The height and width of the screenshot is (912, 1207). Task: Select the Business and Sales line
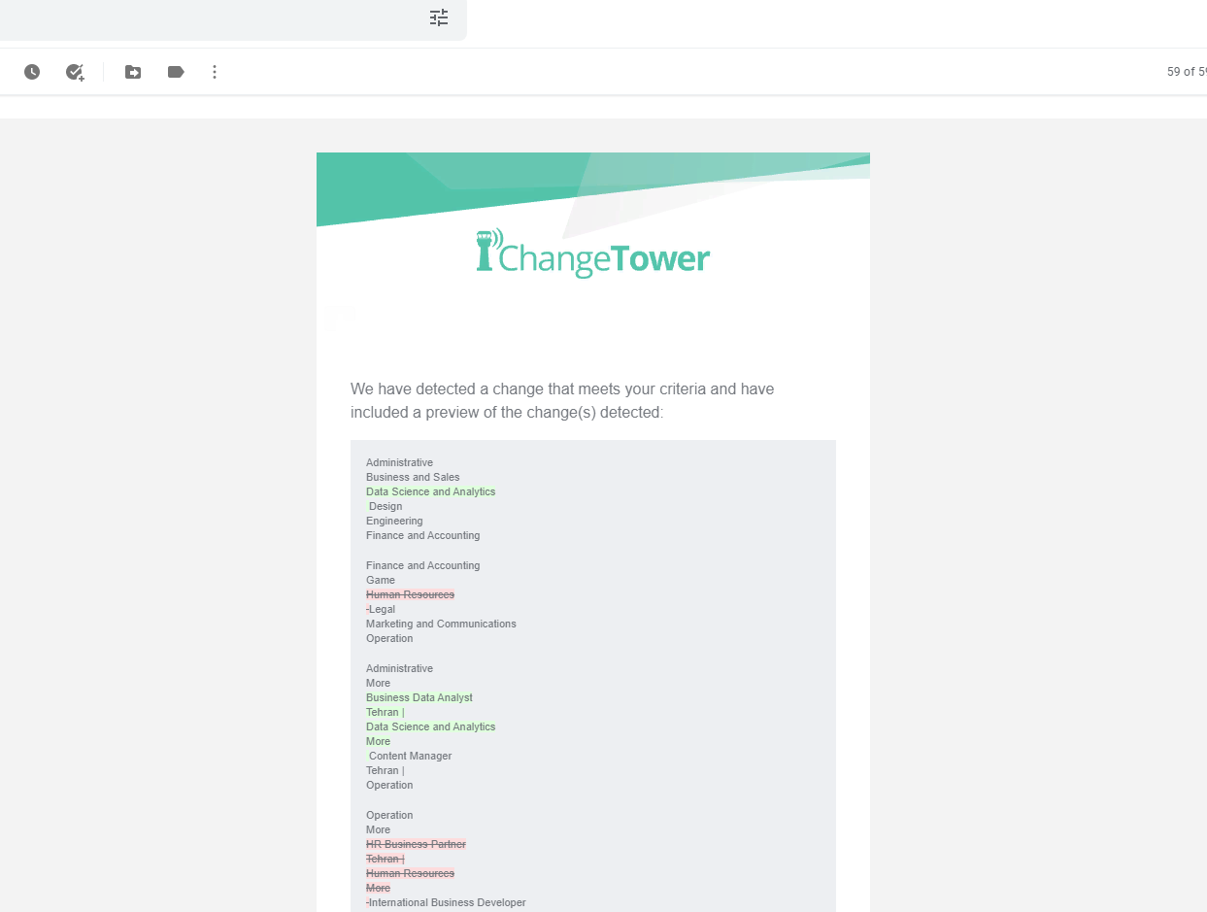point(413,477)
